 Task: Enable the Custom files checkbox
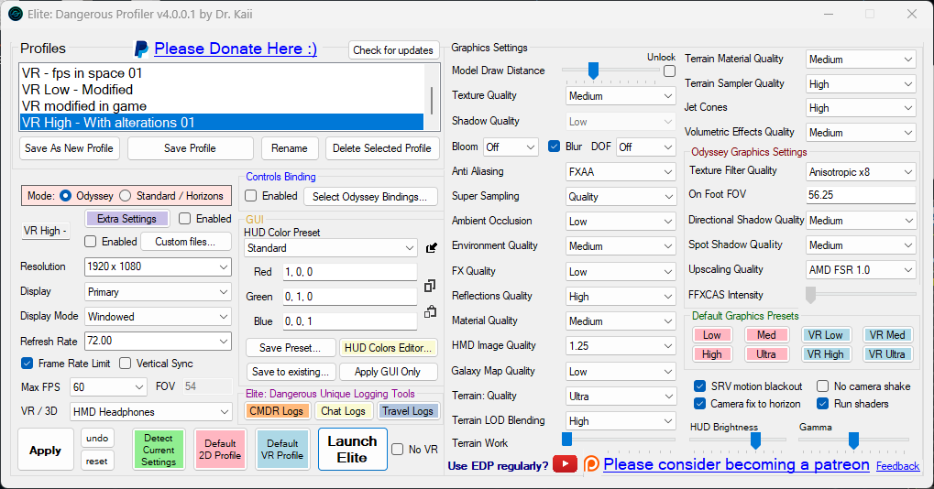[91, 241]
